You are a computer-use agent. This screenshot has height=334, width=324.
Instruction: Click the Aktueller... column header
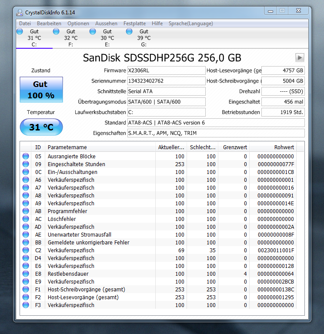pyautogui.click(x=171, y=147)
